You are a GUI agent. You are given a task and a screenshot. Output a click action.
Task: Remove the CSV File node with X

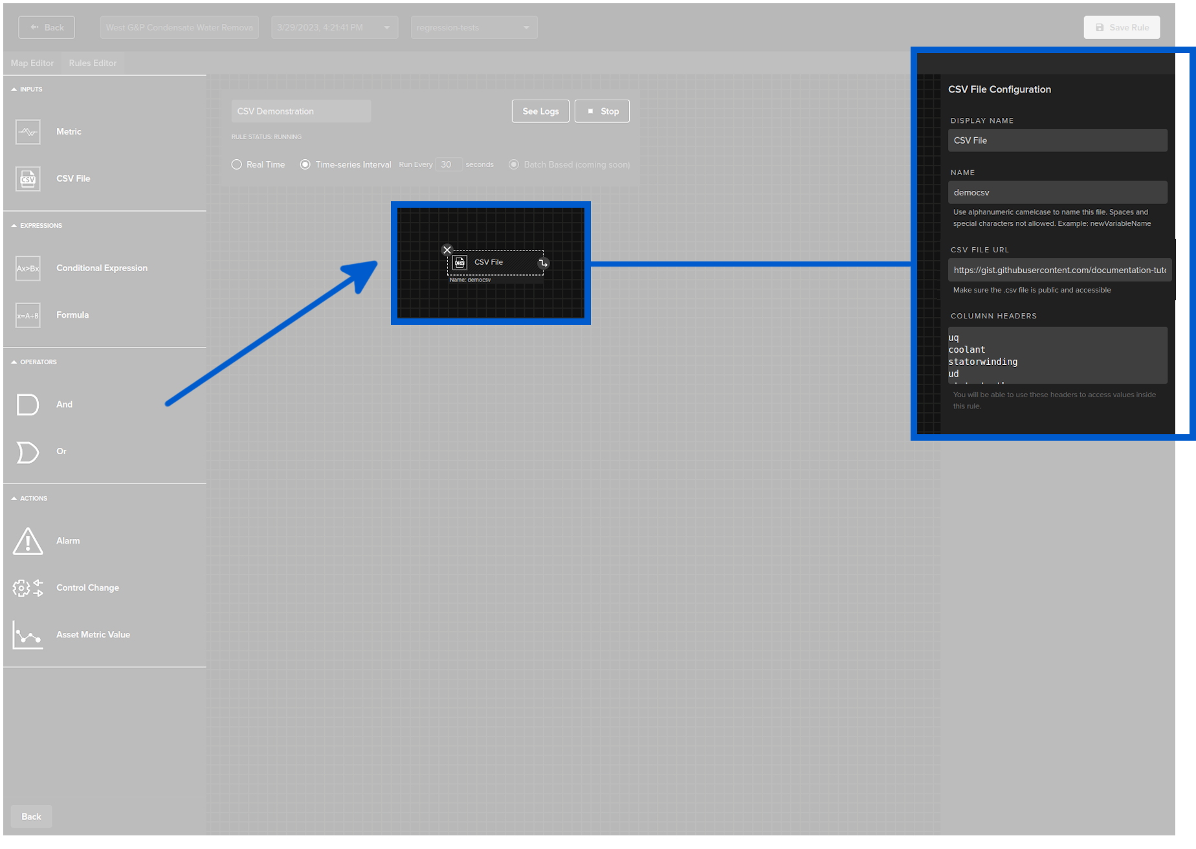tap(447, 250)
